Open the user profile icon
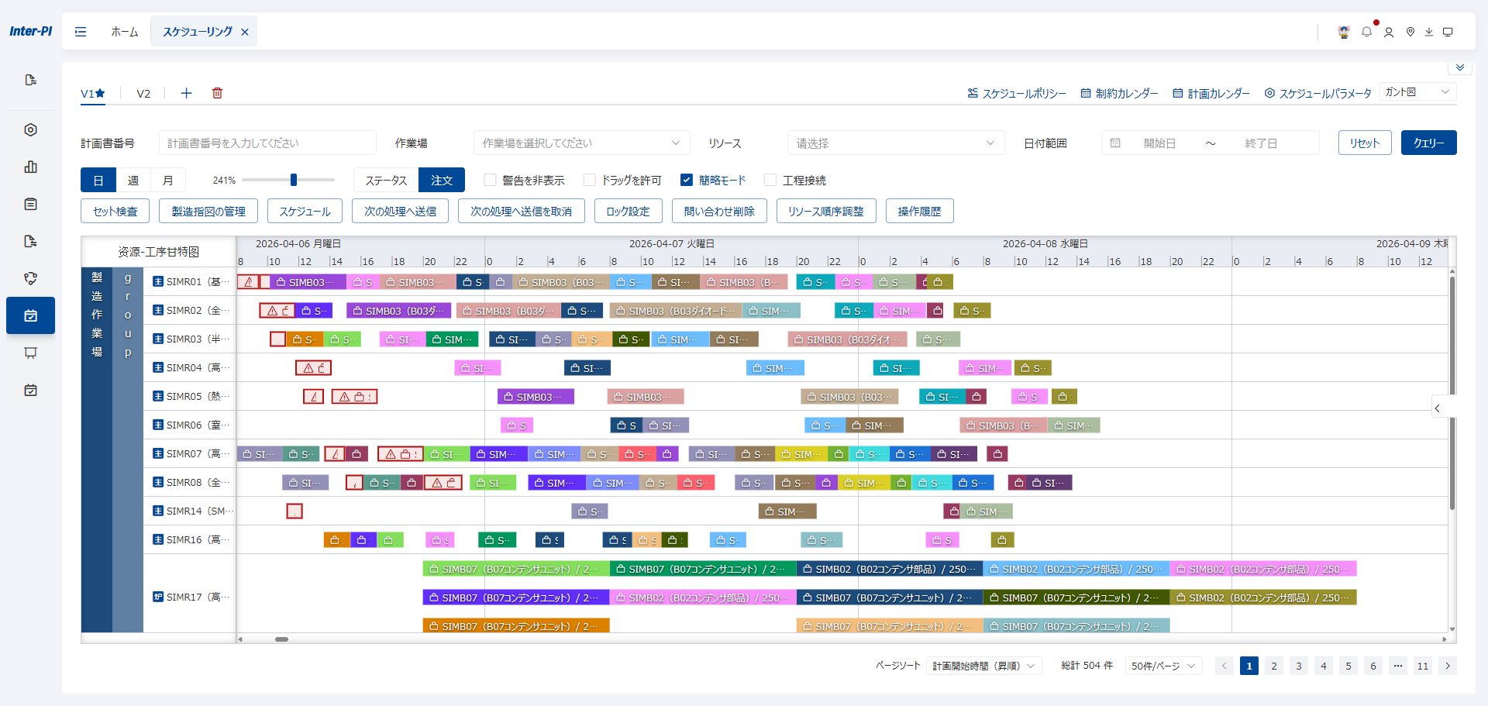The height and width of the screenshot is (706, 1488). point(1389,32)
